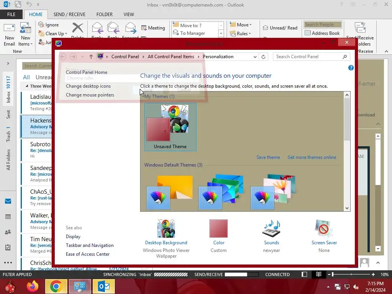Click the network tray icon

click(x=347, y=287)
